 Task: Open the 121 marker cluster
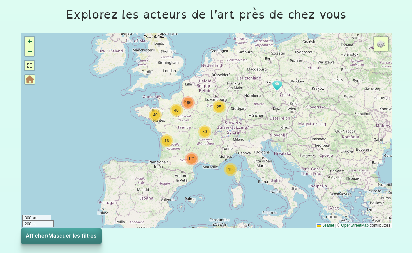coord(192,159)
